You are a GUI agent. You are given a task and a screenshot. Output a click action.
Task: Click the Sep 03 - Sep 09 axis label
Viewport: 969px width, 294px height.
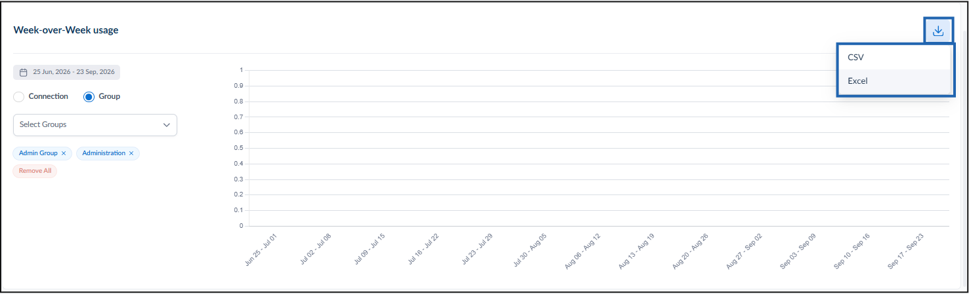click(x=798, y=251)
